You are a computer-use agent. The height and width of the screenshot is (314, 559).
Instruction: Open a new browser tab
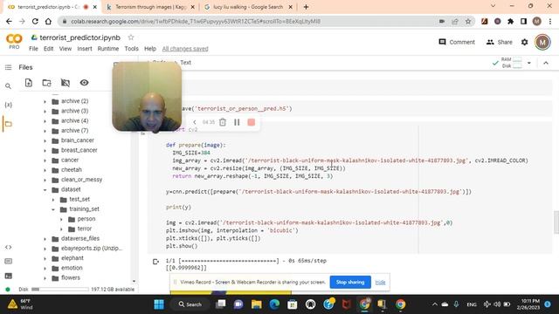[306, 7]
